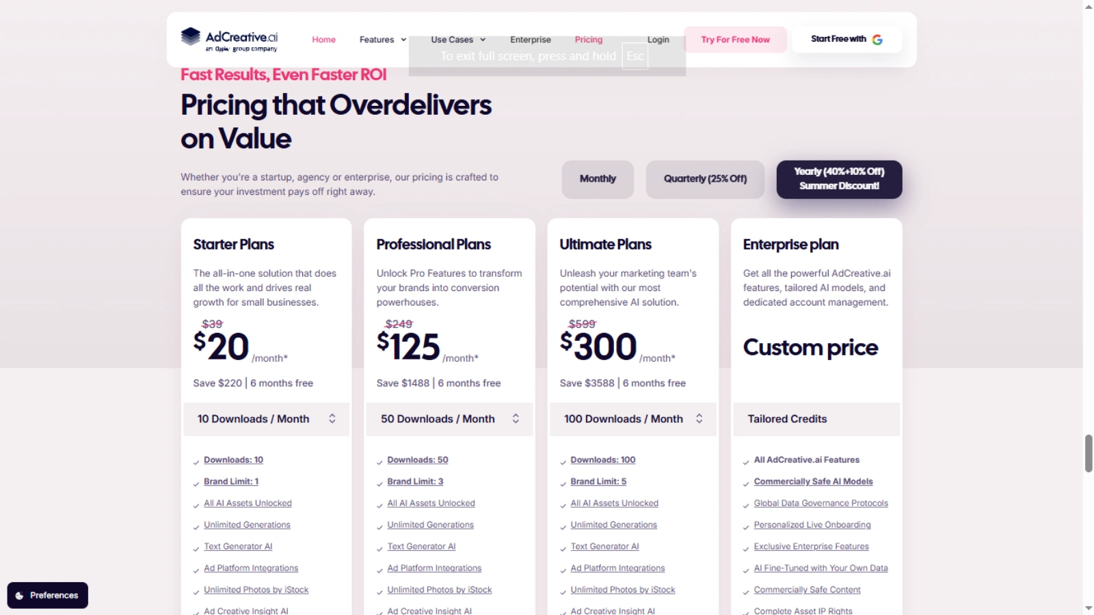Click the vertical scrollbar thumb

(1088, 453)
